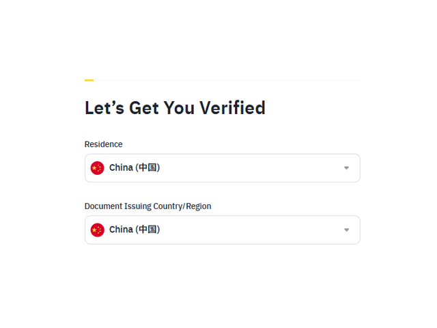
Task: Focus the Residence combo box empty middle area
Action: pos(253,168)
